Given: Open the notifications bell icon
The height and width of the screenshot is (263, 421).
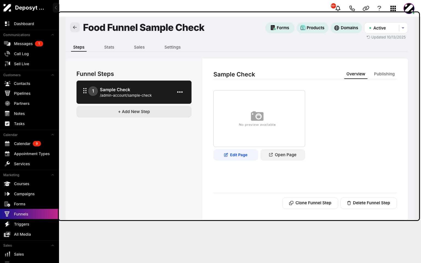Looking at the screenshot, I should click(x=338, y=8).
